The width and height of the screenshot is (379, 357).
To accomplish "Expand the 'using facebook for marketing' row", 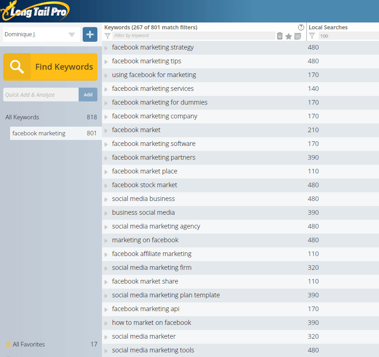I will (x=106, y=76).
